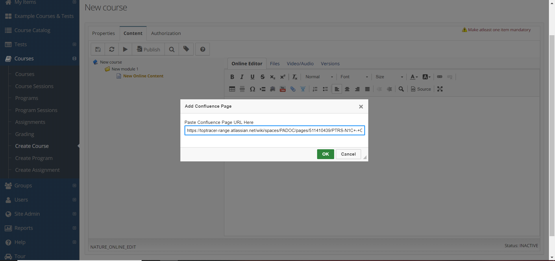
Task: Switch to the Properties tab
Action: [103, 33]
